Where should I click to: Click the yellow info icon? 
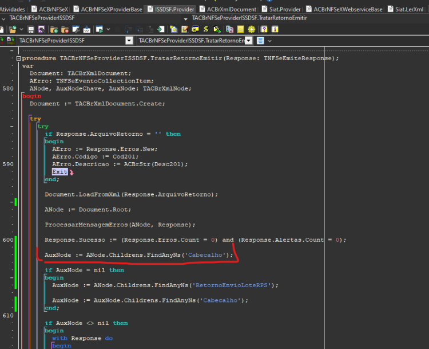(x=275, y=29)
